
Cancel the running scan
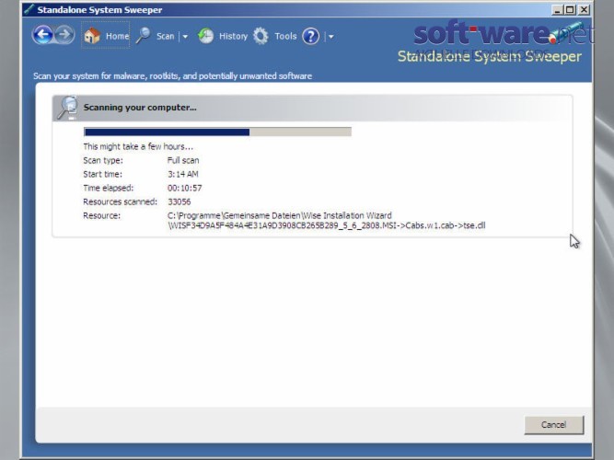(553, 425)
